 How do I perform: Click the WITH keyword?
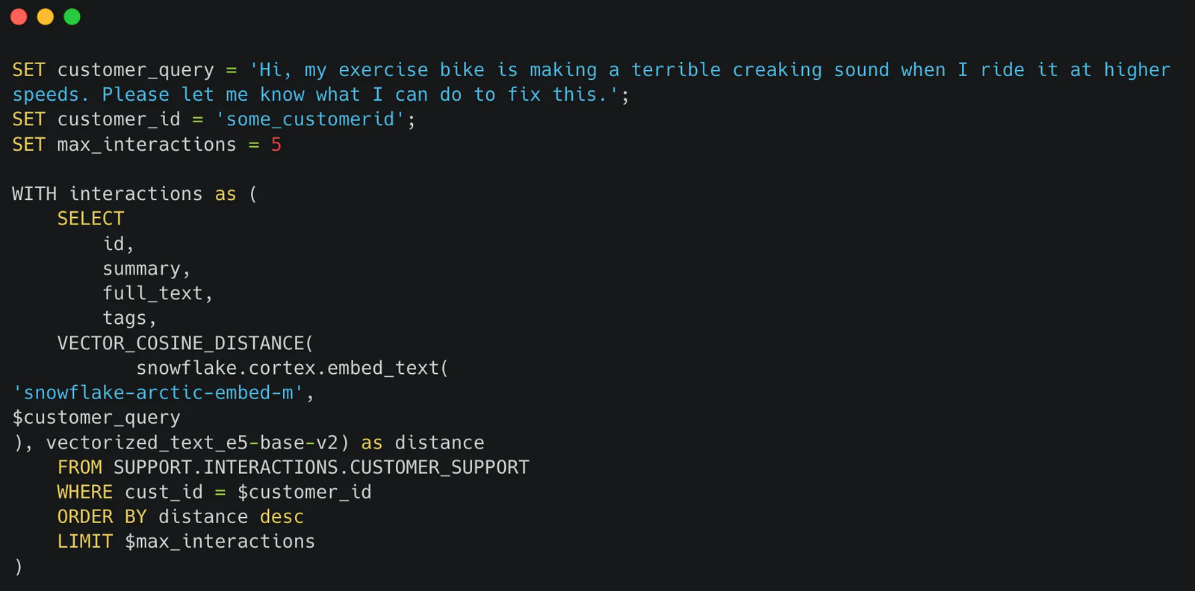point(34,194)
